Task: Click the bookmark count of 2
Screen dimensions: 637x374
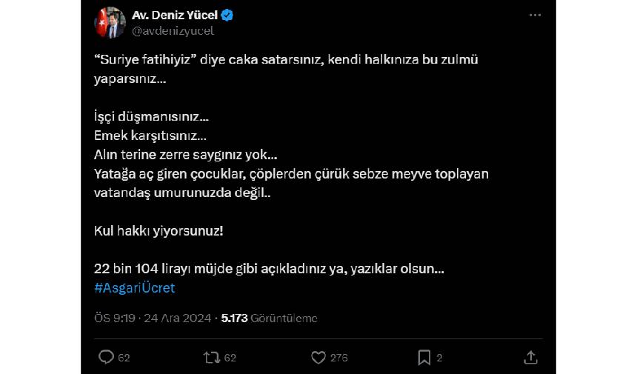Action: click(439, 358)
